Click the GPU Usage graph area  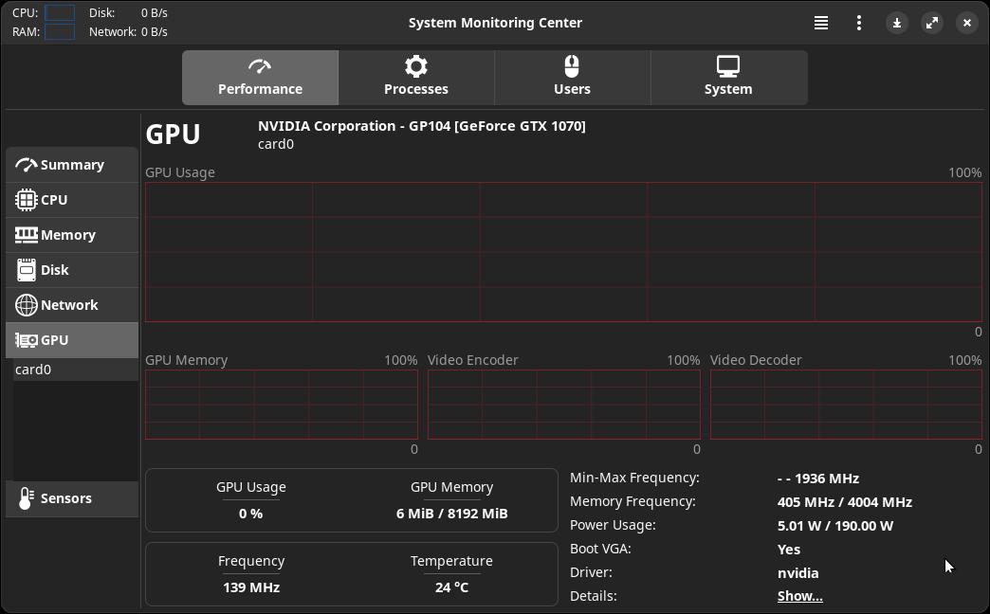tap(563, 252)
